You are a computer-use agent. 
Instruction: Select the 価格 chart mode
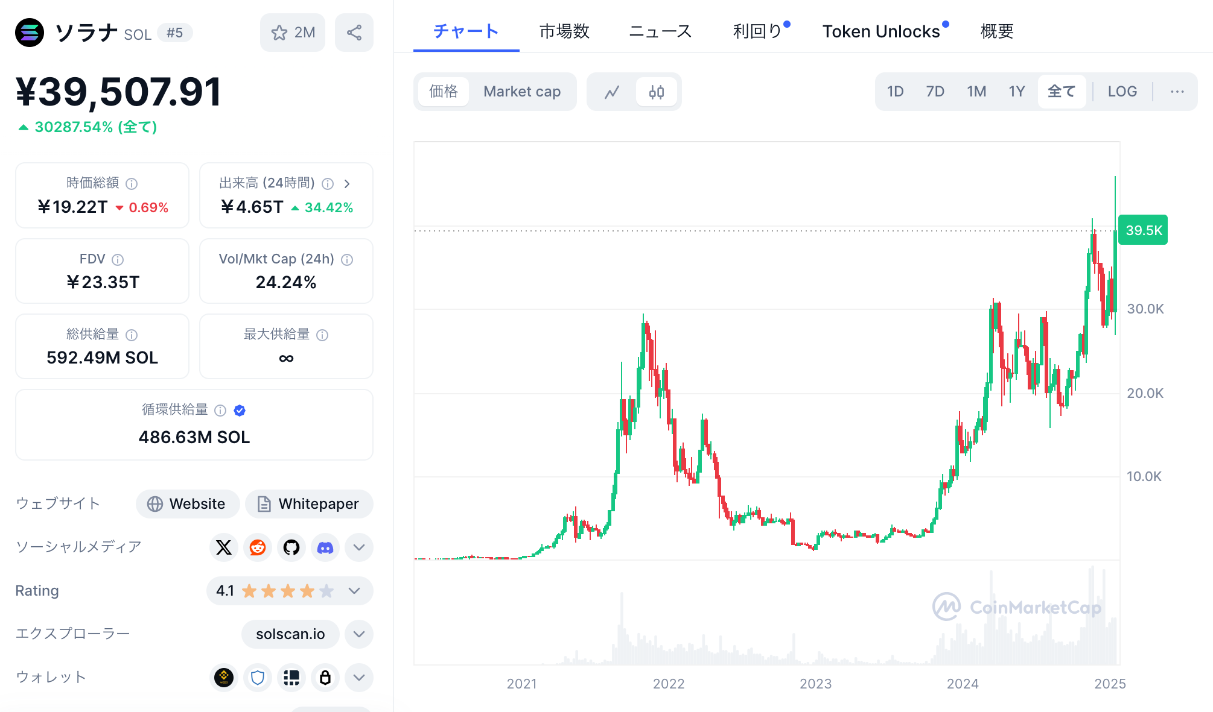click(x=444, y=92)
